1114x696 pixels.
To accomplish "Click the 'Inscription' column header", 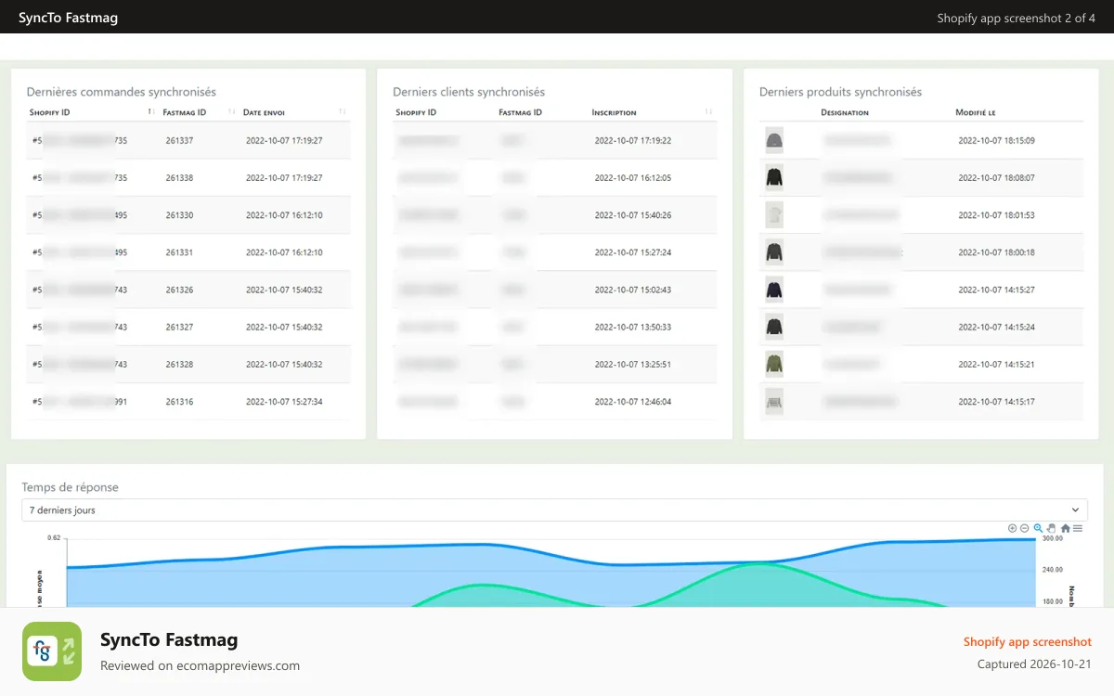I will (614, 112).
